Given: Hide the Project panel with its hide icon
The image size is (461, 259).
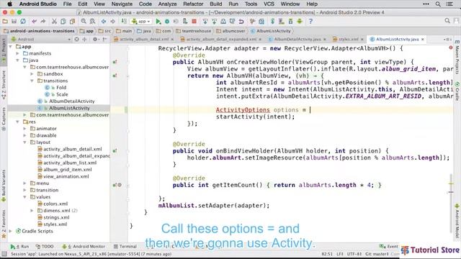Looking at the screenshot, I should coord(104,39).
